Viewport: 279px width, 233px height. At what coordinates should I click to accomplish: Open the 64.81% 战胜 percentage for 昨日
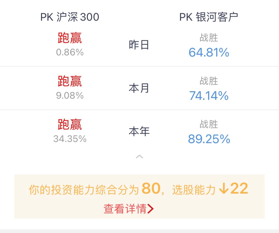tap(209, 53)
